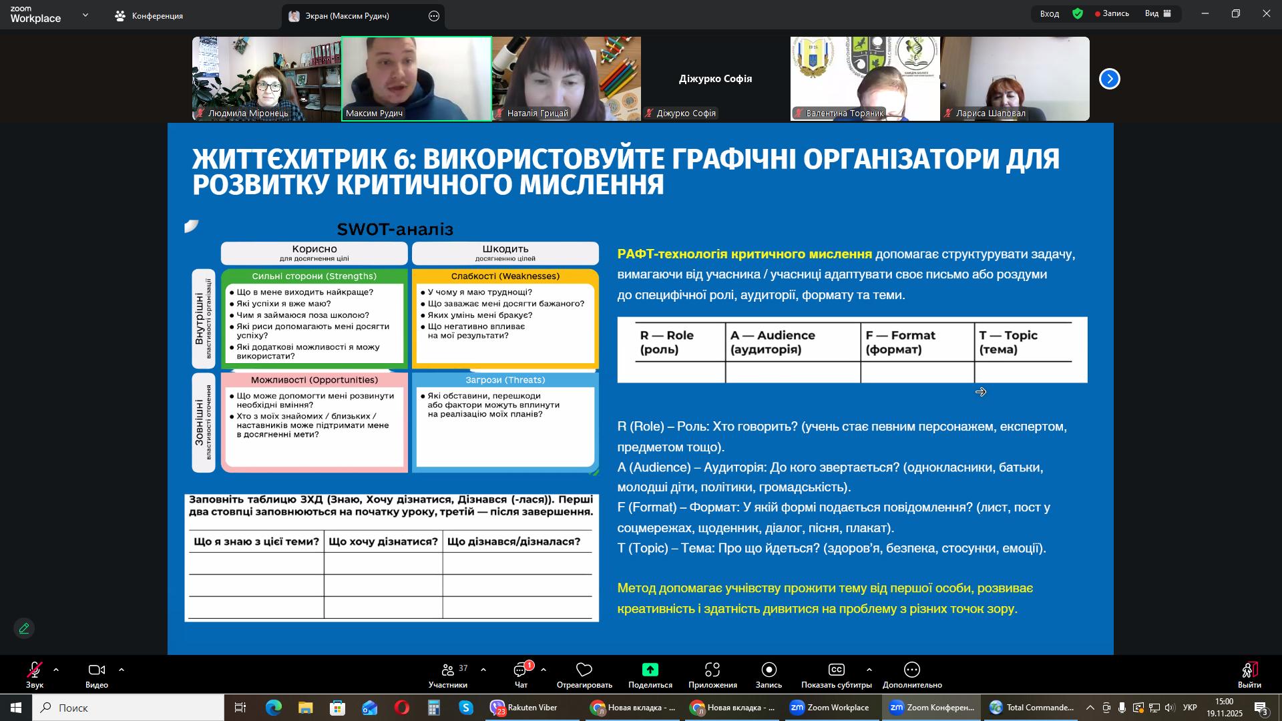1282x721 pixels.
Task: Click the Выйти leave meeting button
Action: [1249, 670]
